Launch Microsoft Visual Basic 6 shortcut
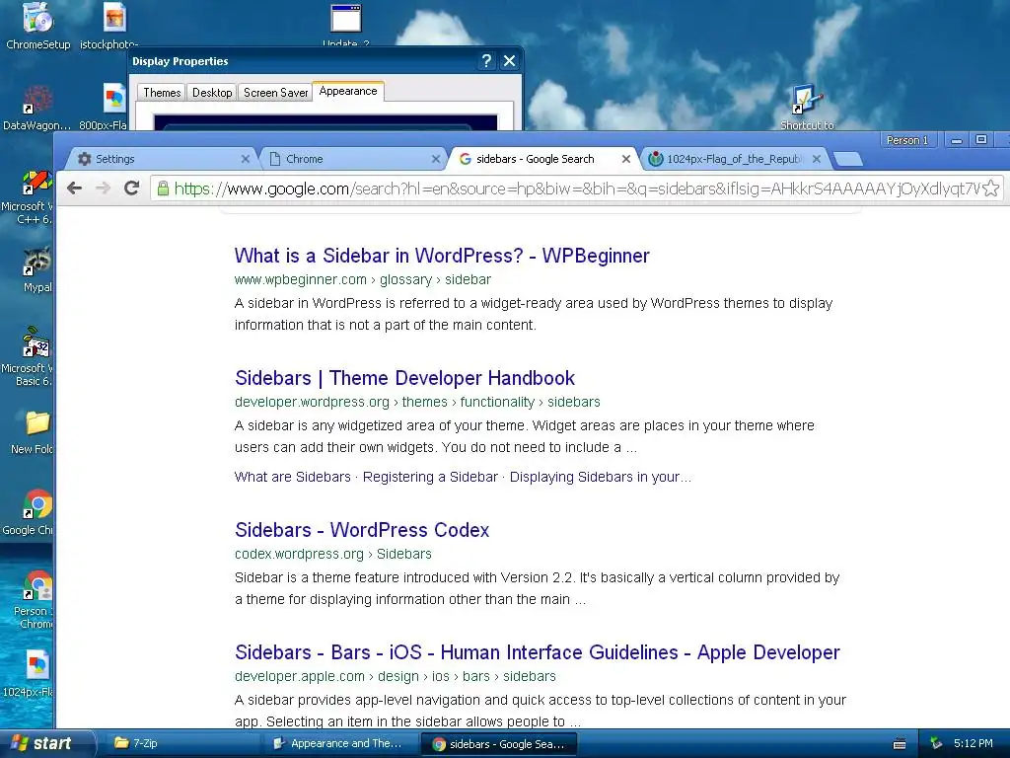 tap(29, 357)
